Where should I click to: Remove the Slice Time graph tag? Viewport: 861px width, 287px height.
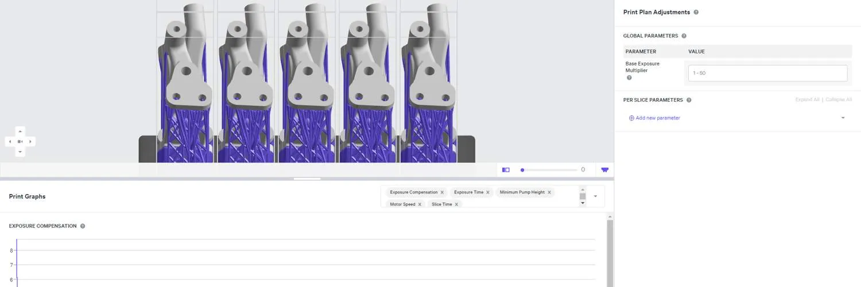click(x=456, y=204)
